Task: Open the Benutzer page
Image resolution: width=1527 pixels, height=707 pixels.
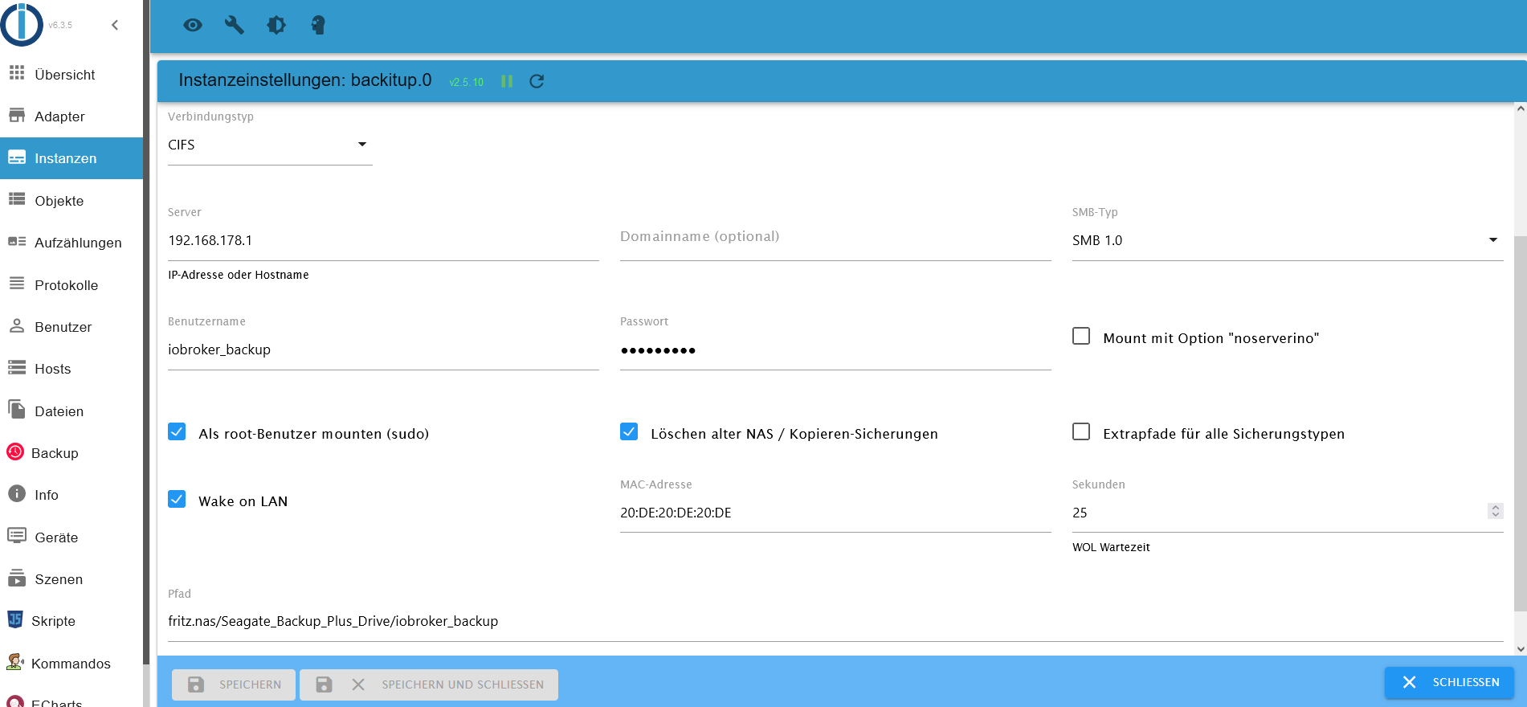Action: [71, 327]
